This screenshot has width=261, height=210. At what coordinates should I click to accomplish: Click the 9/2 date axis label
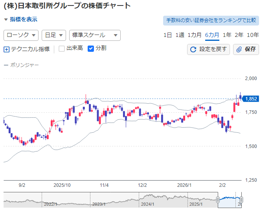[22, 185]
